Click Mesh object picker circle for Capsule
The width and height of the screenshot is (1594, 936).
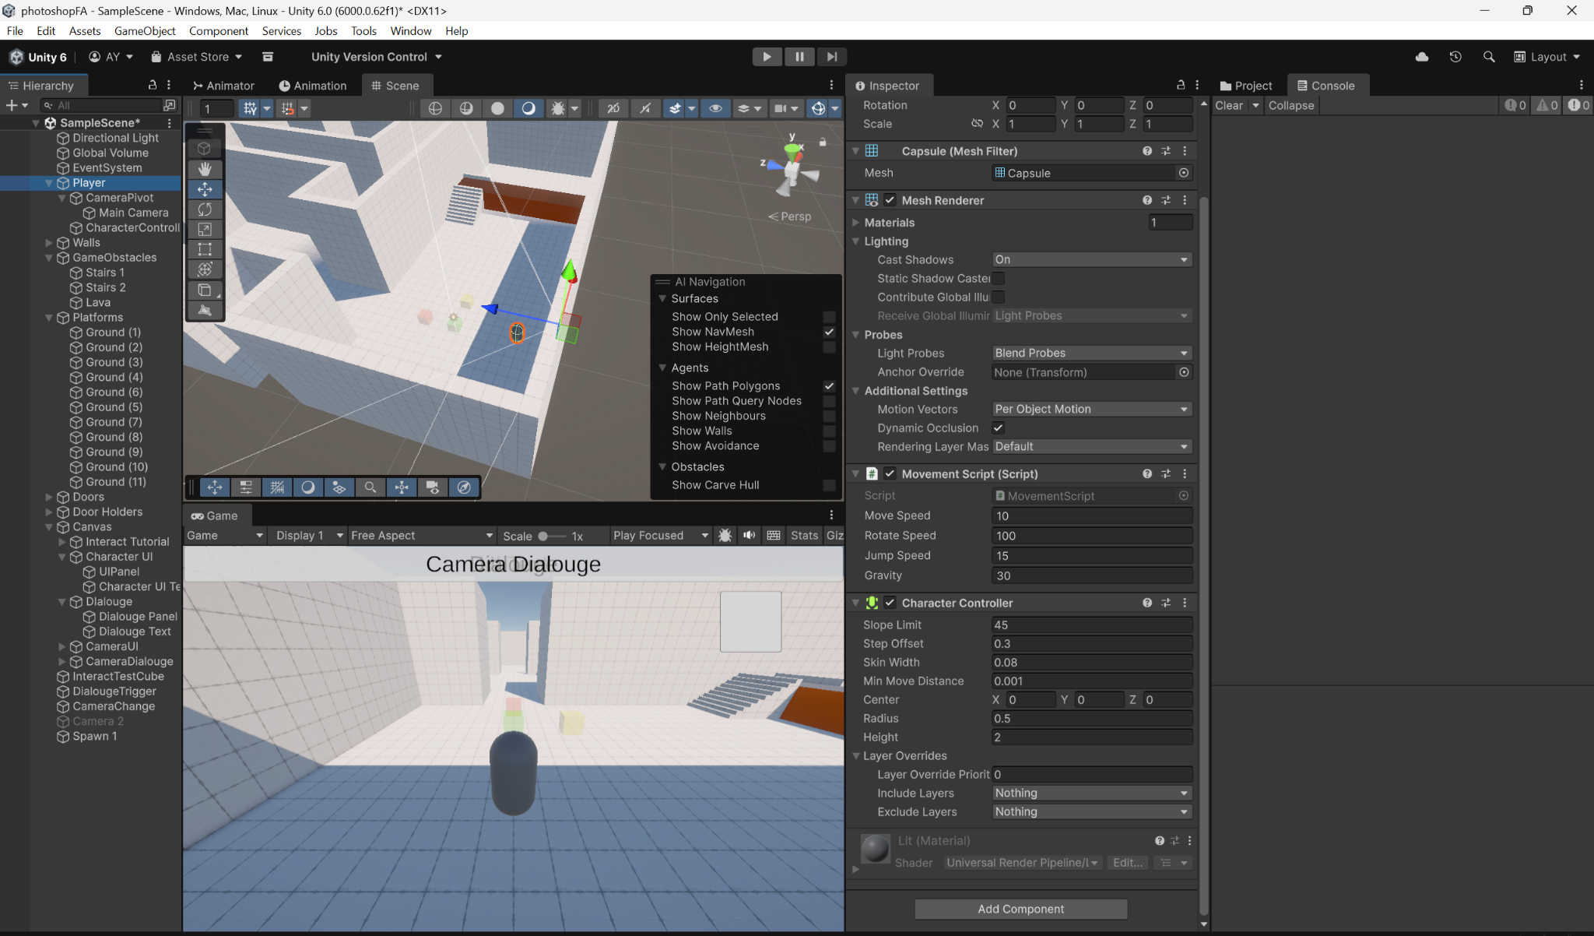[1184, 173]
